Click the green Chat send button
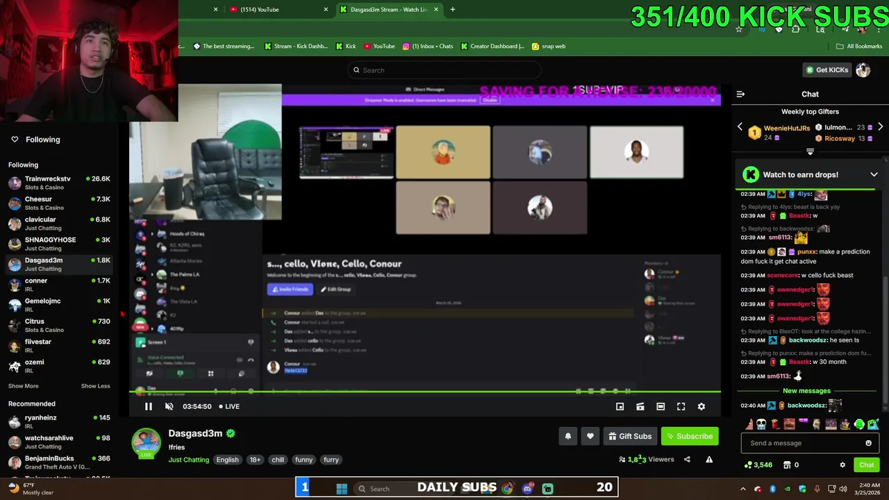 [x=866, y=465]
